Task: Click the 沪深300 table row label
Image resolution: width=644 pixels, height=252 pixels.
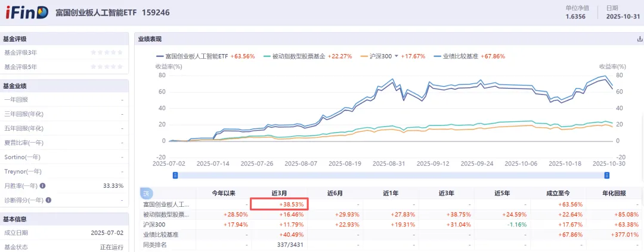Action: click(x=153, y=225)
